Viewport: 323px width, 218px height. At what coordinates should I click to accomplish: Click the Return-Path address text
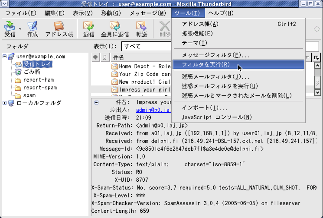coord(162,126)
